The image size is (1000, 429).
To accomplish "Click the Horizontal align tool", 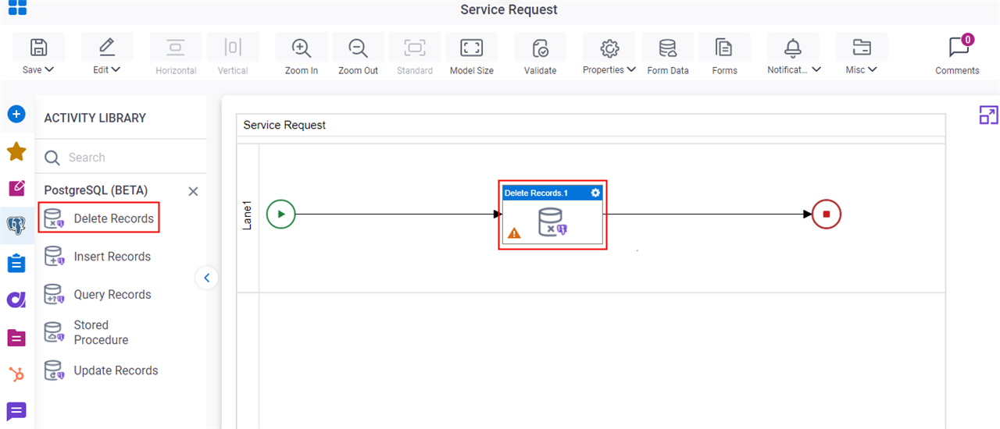I will tap(176, 55).
